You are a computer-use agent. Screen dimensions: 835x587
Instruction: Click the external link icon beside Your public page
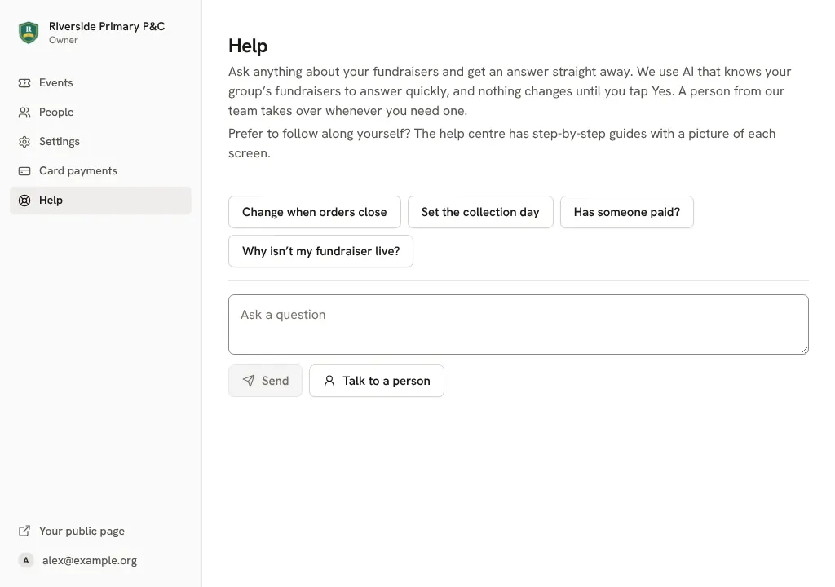pyautogui.click(x=24, y=531)
